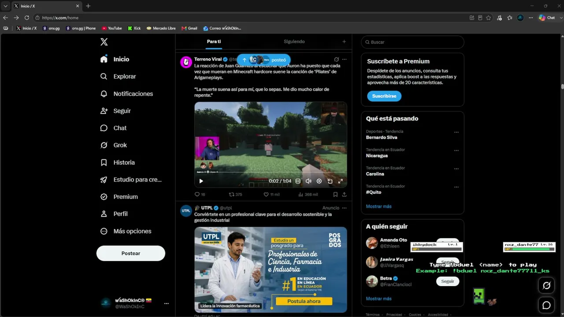Open the video settings gear

point(319,181)
